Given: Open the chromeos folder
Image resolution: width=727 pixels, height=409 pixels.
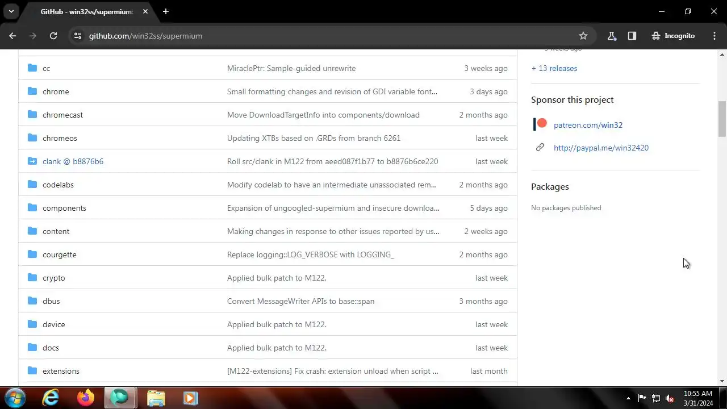Looking at the screenshot, I should pyautogui.click(x=60, y=138).
